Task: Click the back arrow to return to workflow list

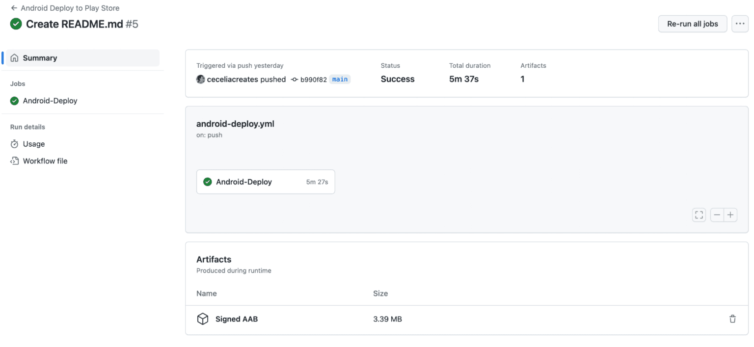Action: click(13, 8)
